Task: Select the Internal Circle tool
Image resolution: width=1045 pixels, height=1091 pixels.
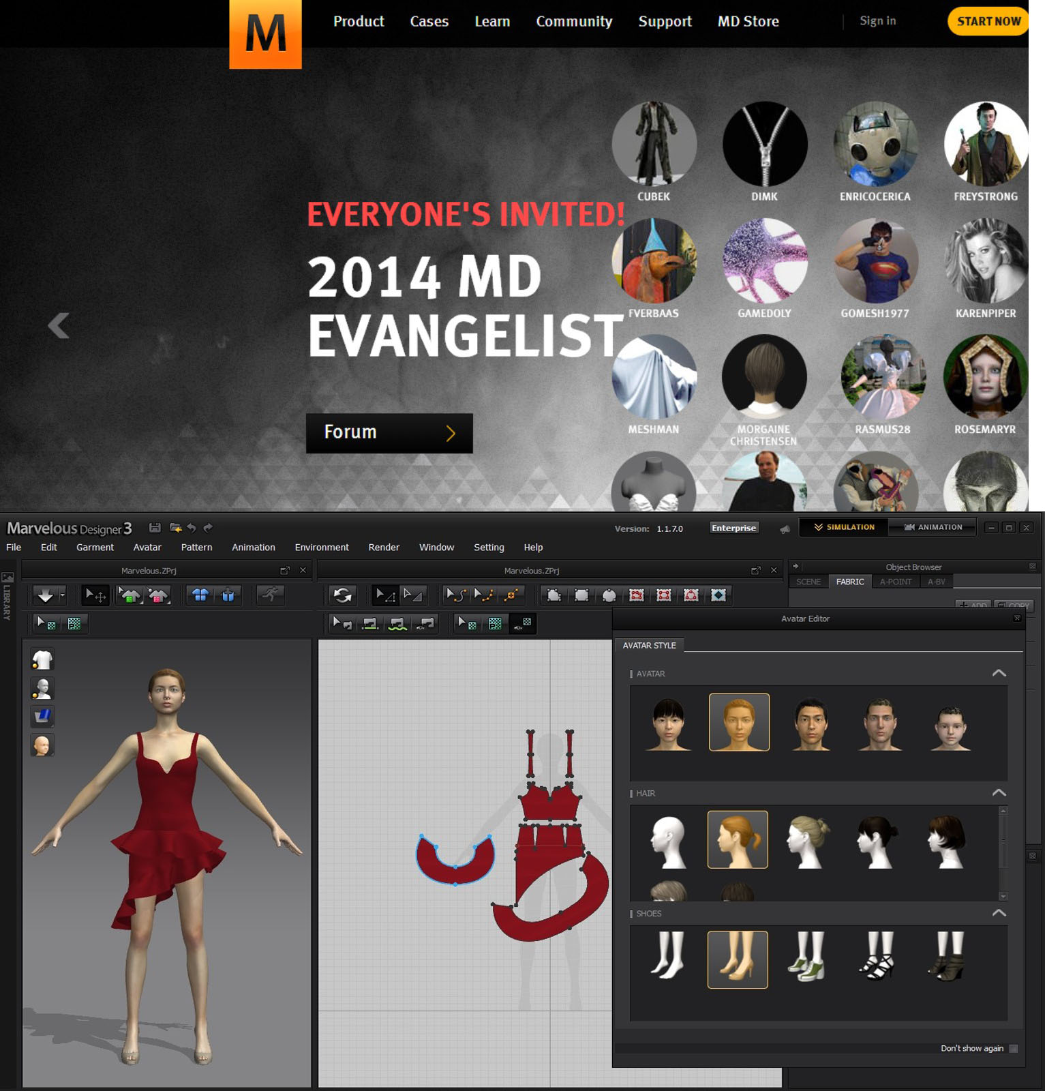Action: 691,595
